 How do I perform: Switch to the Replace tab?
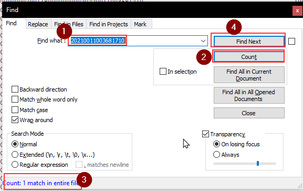click(38, 24)
